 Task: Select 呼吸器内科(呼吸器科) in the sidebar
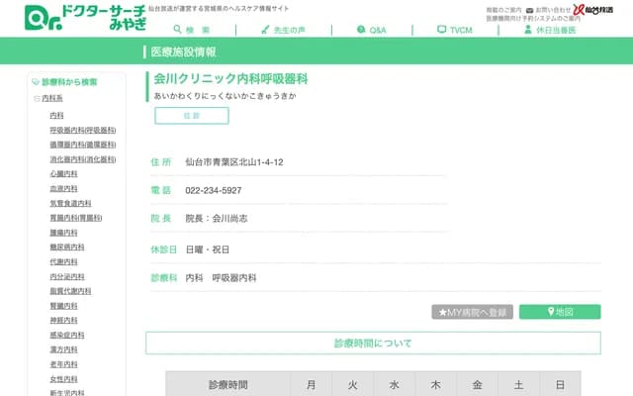83,130
